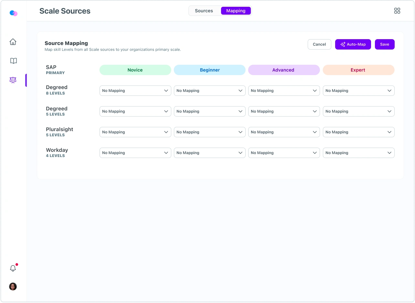
Task: Click the user profile avatar
Action: (x=13, y=286)
